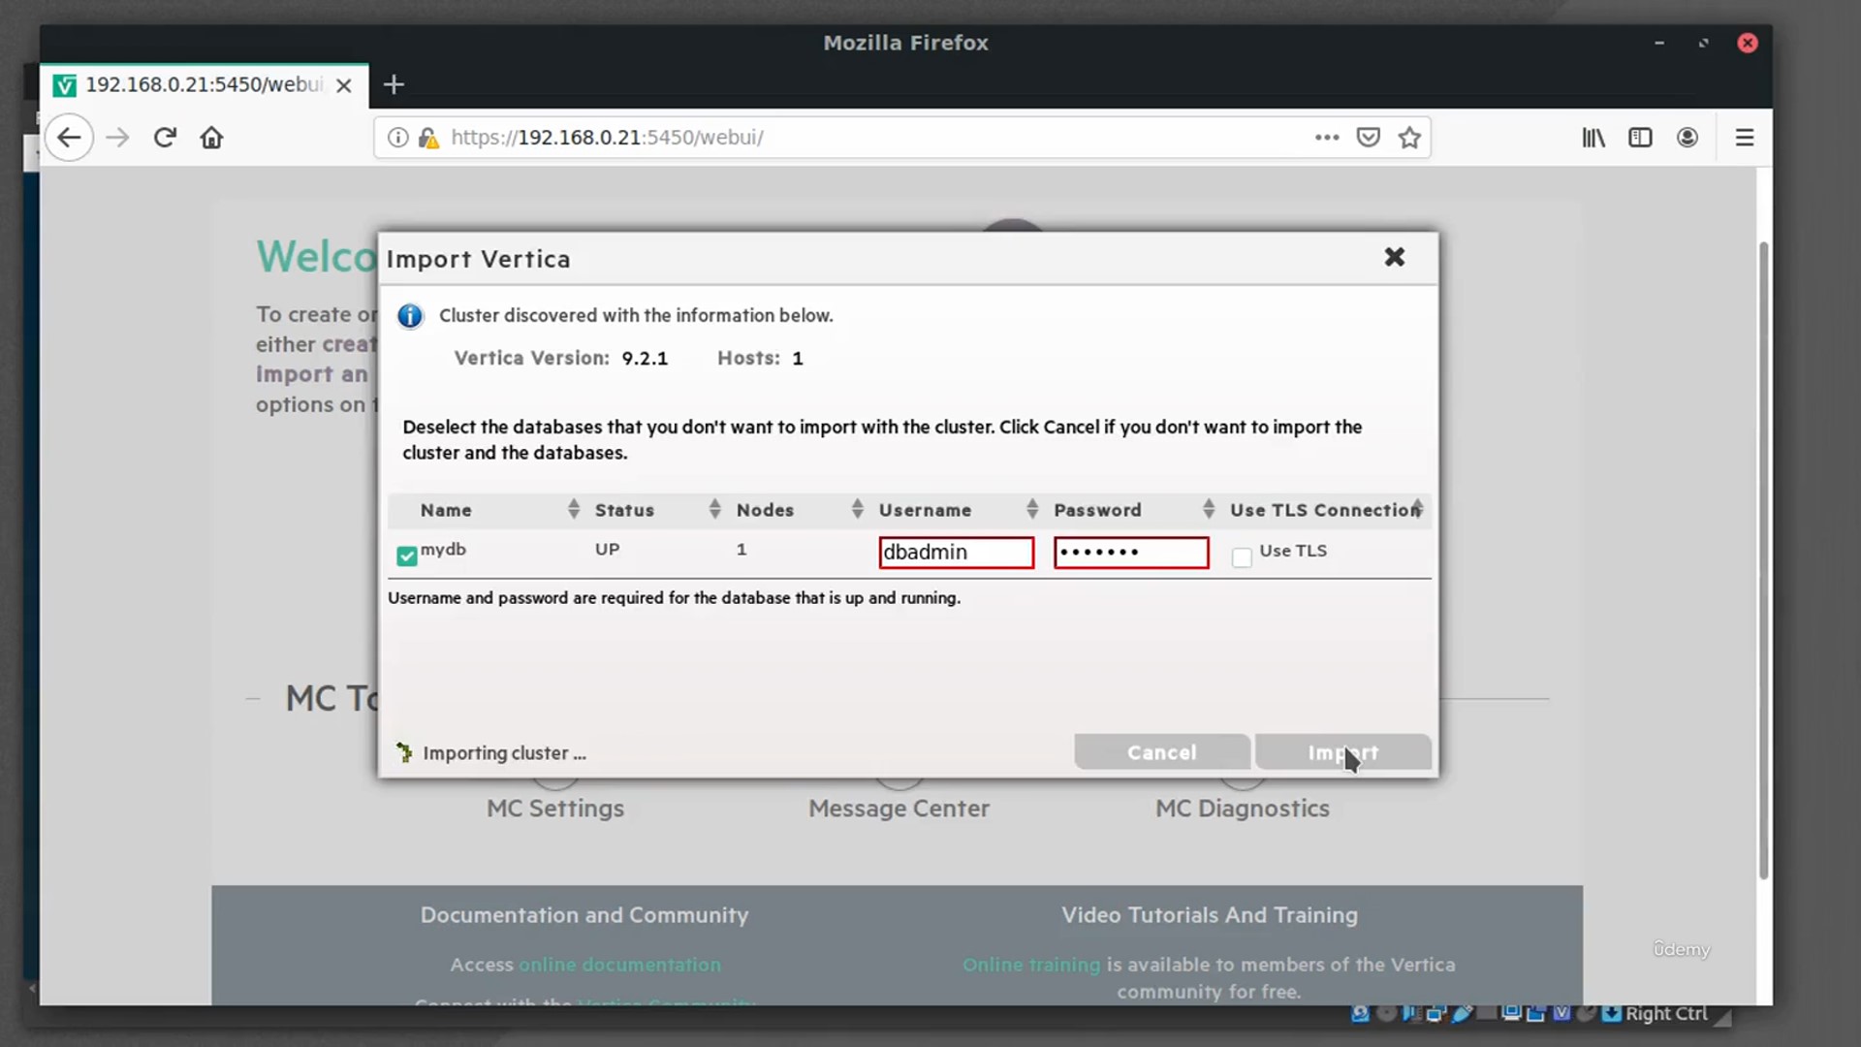Follow the Online training link
Viewport: 1861px width, 1047px height.
1031,965
